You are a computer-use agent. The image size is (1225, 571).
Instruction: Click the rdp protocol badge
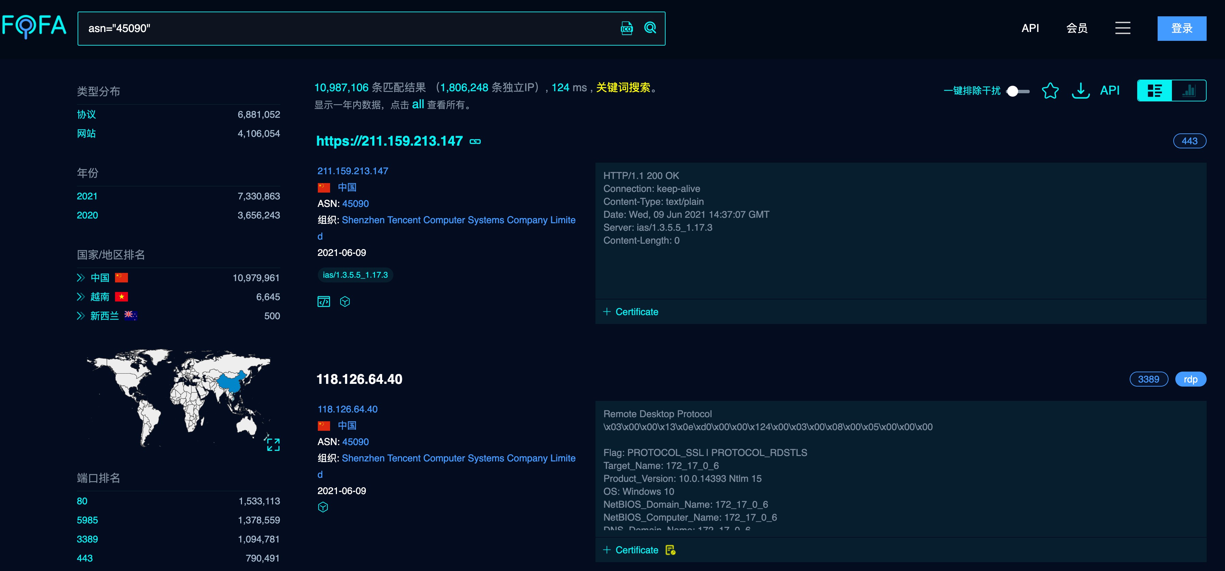click(1190, 379)
